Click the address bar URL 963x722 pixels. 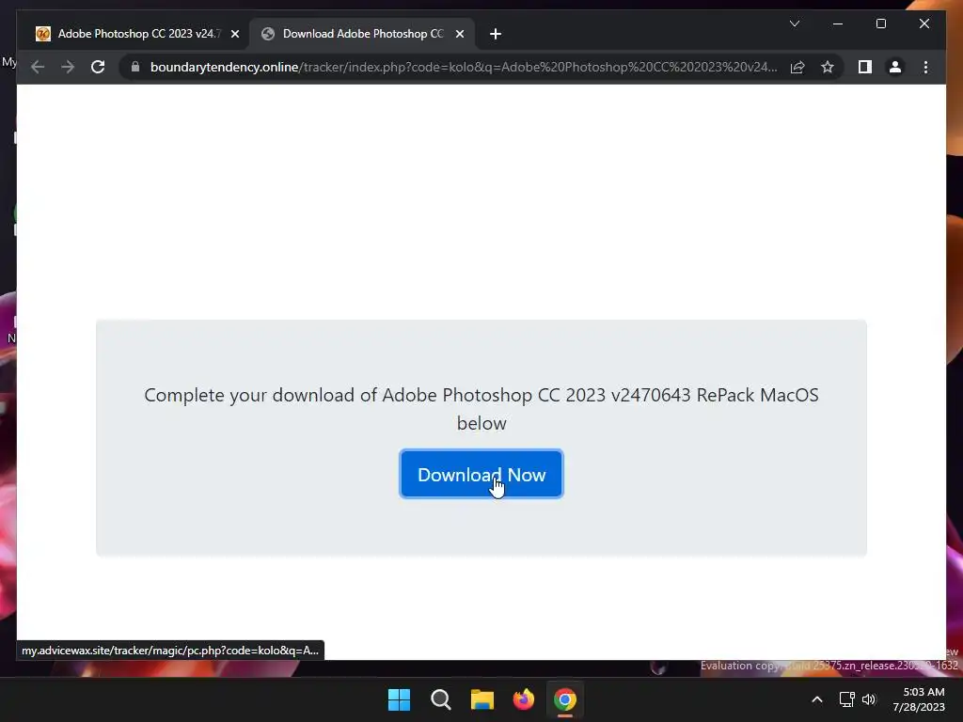click(464, 67)
